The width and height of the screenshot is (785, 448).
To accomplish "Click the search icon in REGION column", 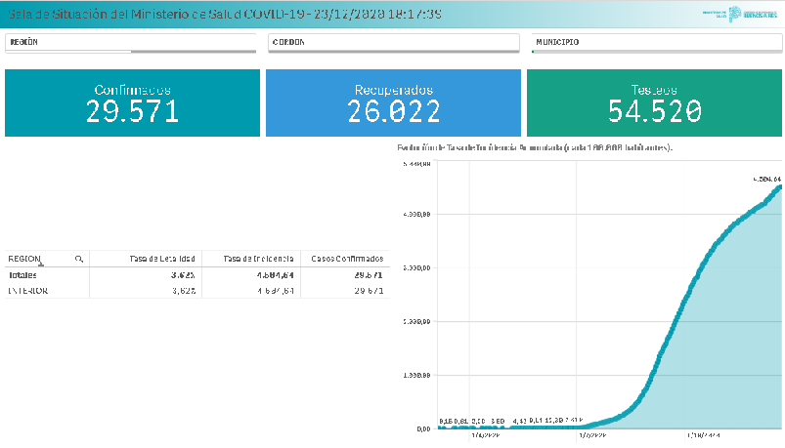I will [x=78, y=259].
